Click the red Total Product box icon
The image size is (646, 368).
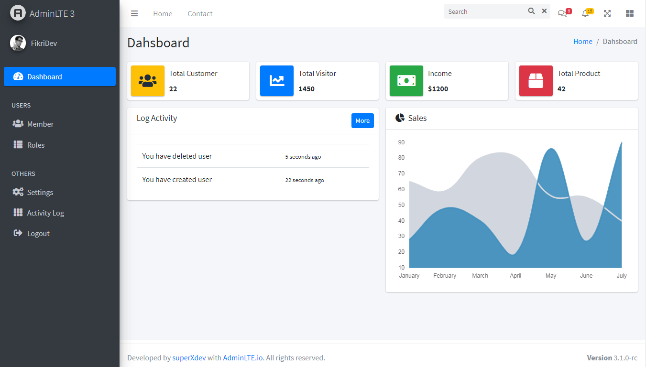(536, 81)
